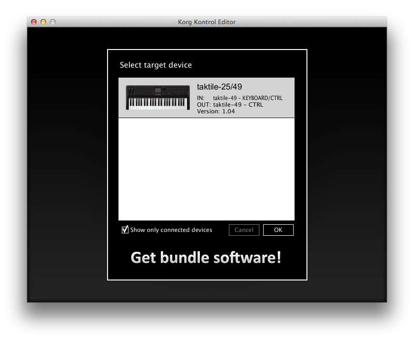
Task: Click the Cancel button
Action: point(244,230)
